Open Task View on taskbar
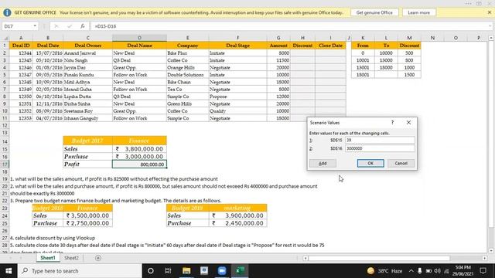This screenshot has height=278, width=495. click(168, 271)
